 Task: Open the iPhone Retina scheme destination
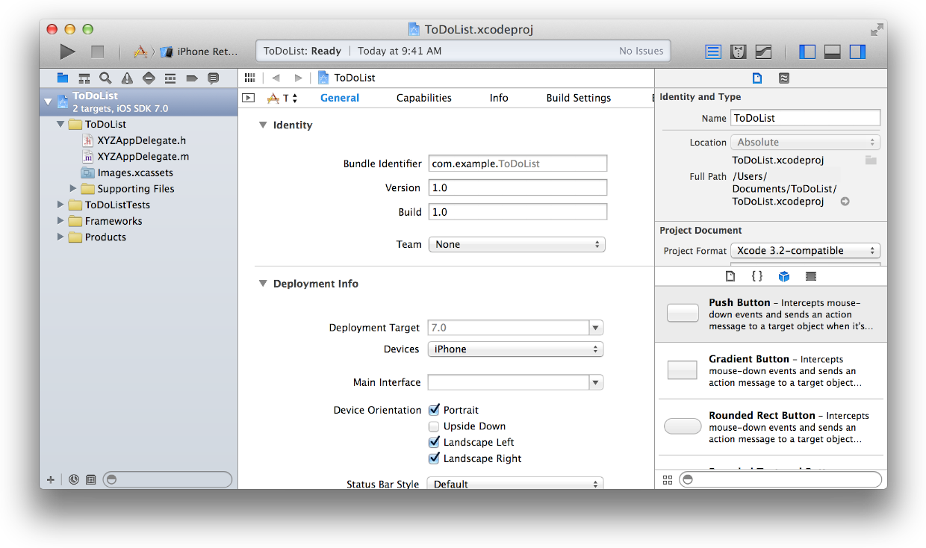(200, 52)
